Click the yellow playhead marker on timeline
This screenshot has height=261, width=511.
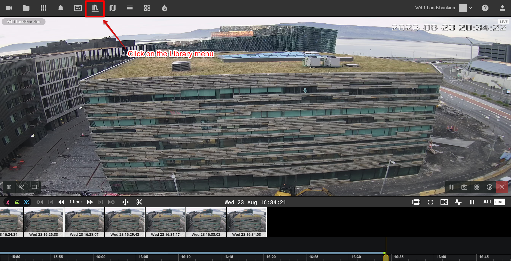click(386, 257)
